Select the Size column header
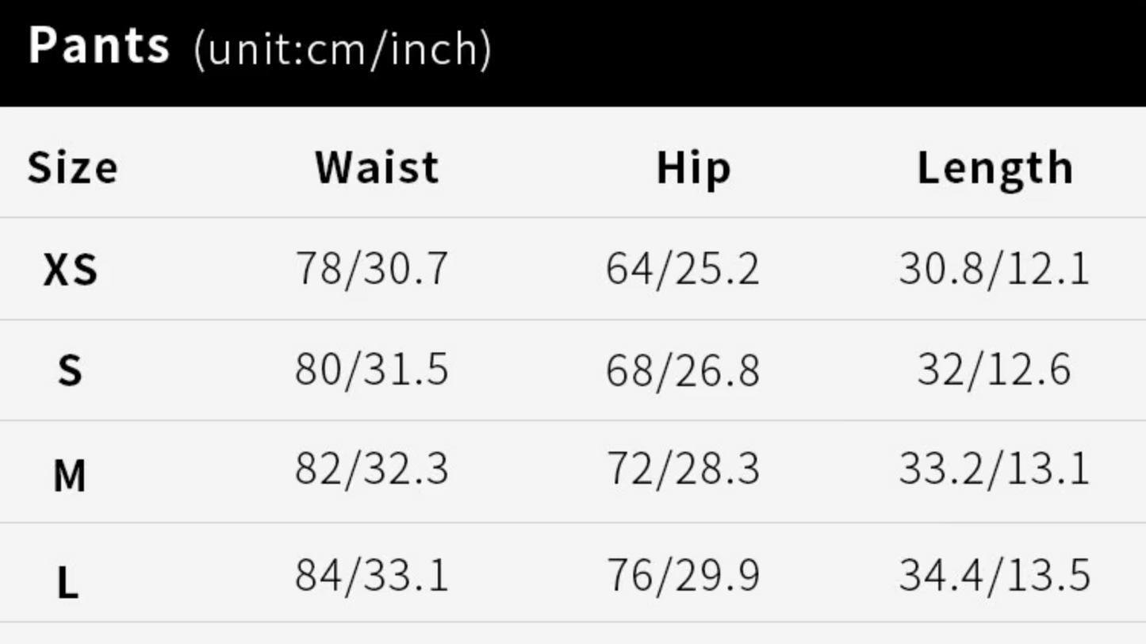This screenshot has height=644, width=1146. [72, 168]
